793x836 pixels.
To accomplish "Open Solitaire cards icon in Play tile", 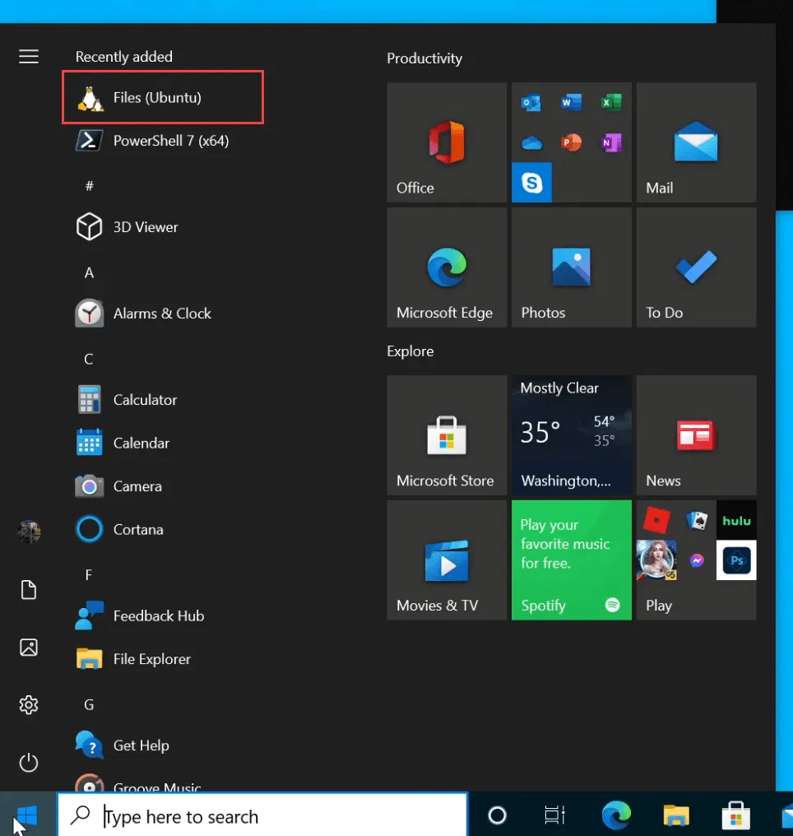I will [x=697, y=520].
